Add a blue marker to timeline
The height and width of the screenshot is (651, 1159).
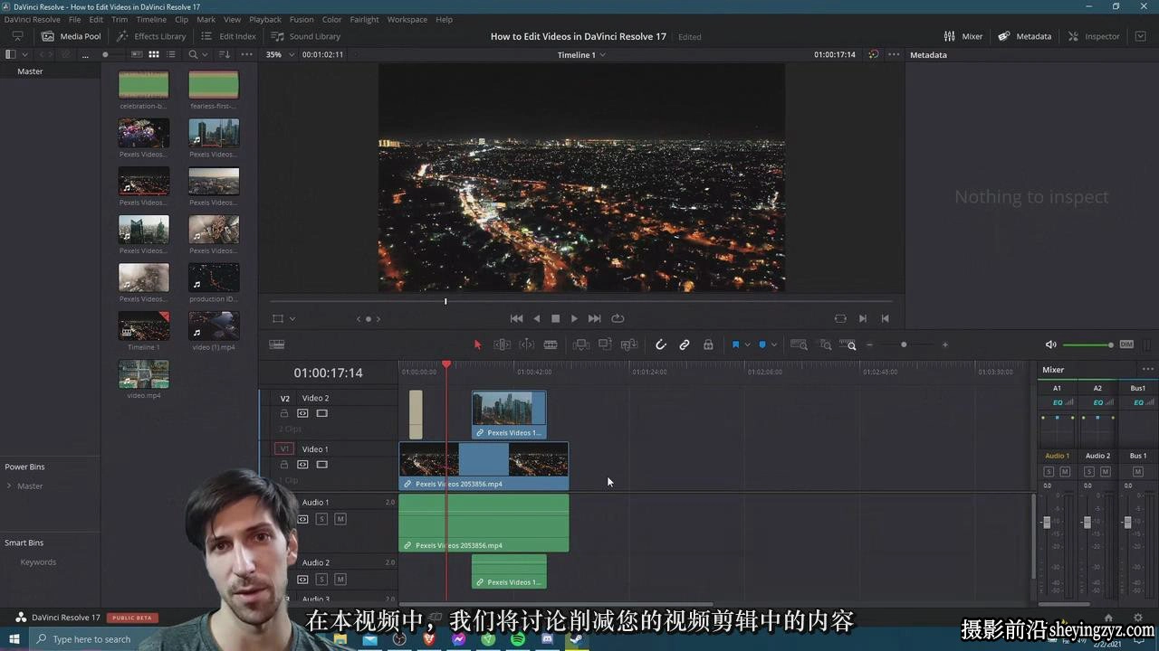[x=762, y=344]
